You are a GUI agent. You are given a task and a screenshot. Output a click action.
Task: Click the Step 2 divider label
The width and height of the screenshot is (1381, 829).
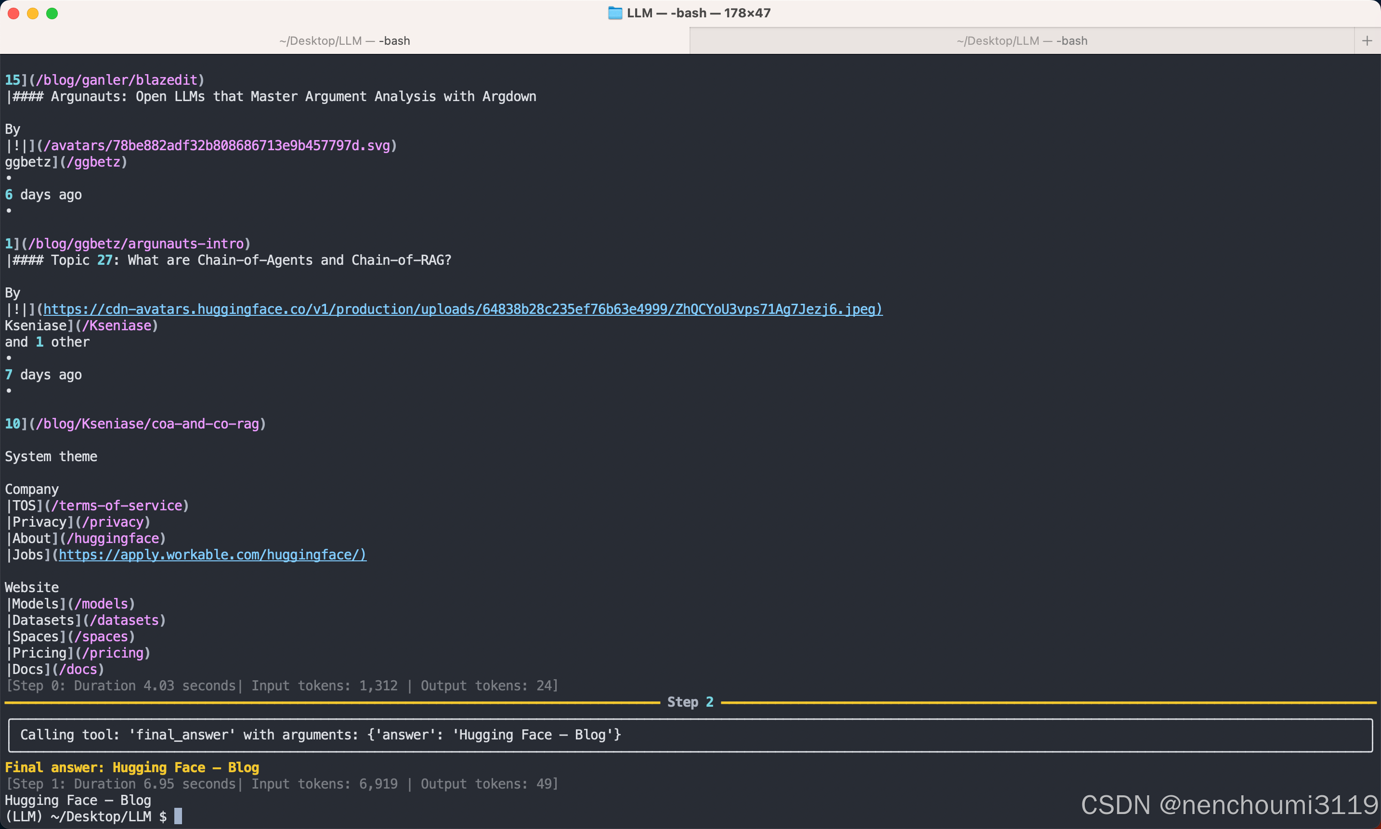[690, 702]
